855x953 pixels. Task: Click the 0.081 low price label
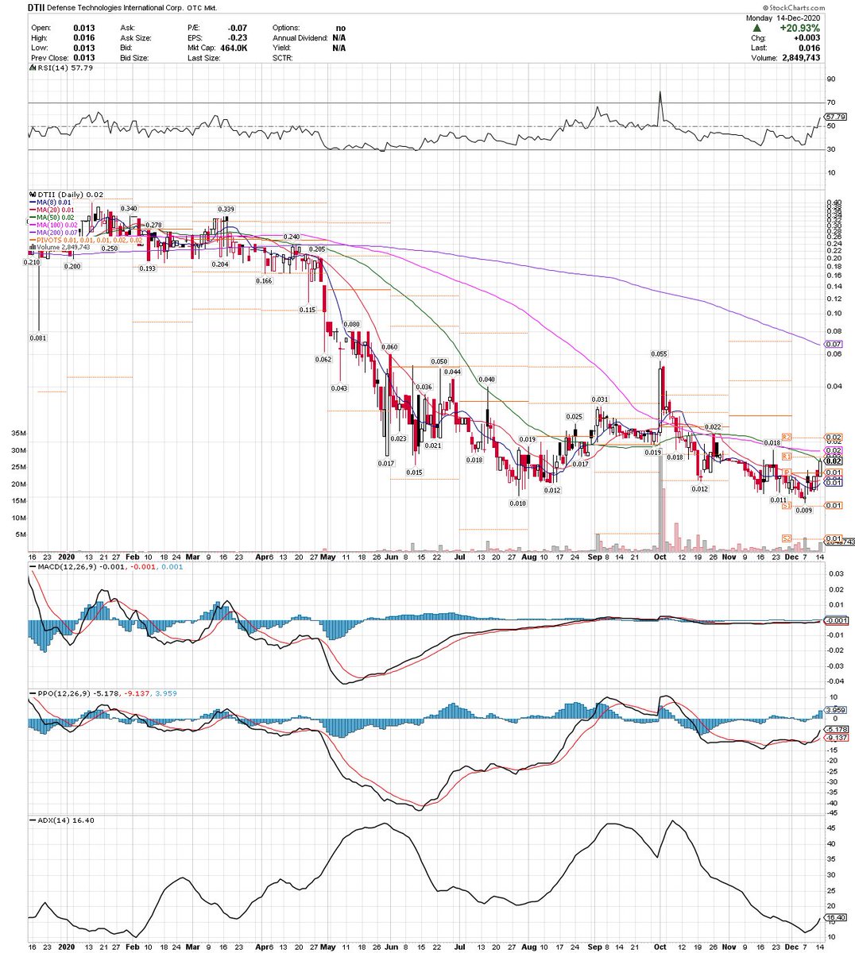click(38, 338)
